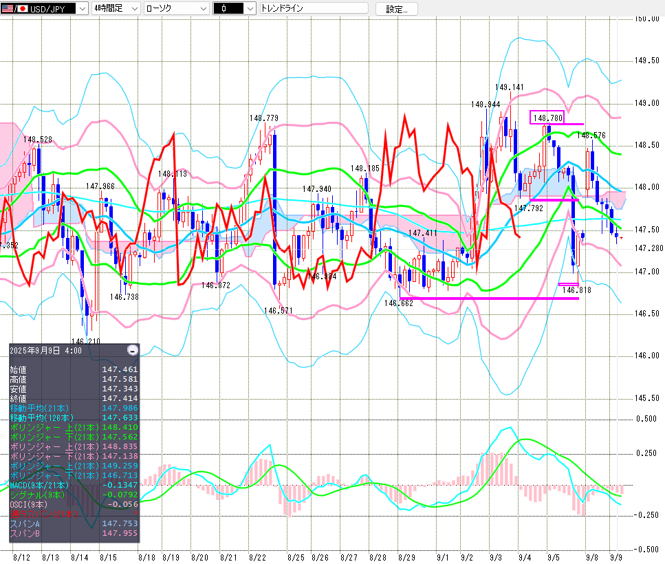This screenshot has height=564, width=665.
Task: Click the 9/9 date on the time axis
Action: [615, 557]
